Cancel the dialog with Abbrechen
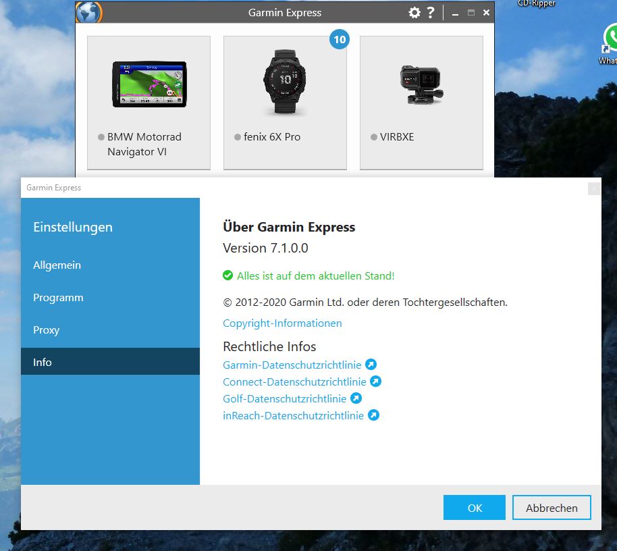 pyautogui.click(x=552, y=508)
